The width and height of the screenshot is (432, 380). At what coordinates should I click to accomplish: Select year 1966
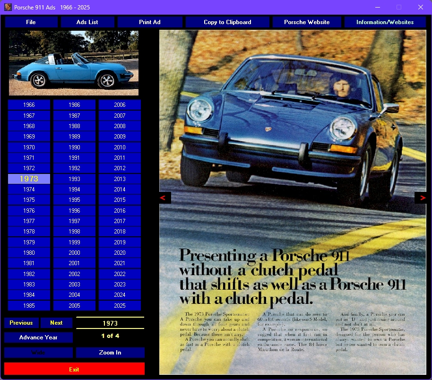tap(29, 105)
